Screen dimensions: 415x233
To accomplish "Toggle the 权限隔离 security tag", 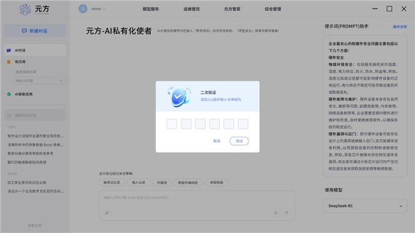I will pos(216,183).
